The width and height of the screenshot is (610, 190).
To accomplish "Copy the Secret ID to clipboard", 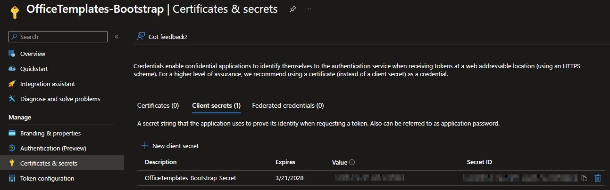I will (x=584, y=178).
